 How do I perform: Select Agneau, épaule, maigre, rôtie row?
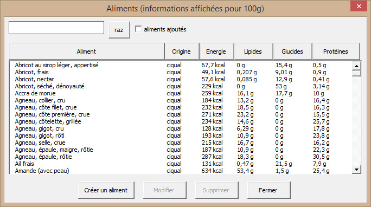click(x=181, y=150)
